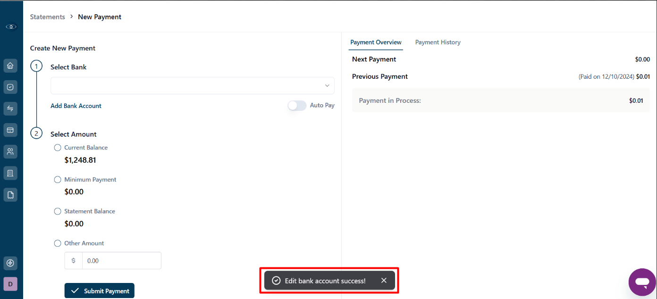Pick the Other Amount radio option
Viewport: 657px width, 299px height.
point(58,243)
